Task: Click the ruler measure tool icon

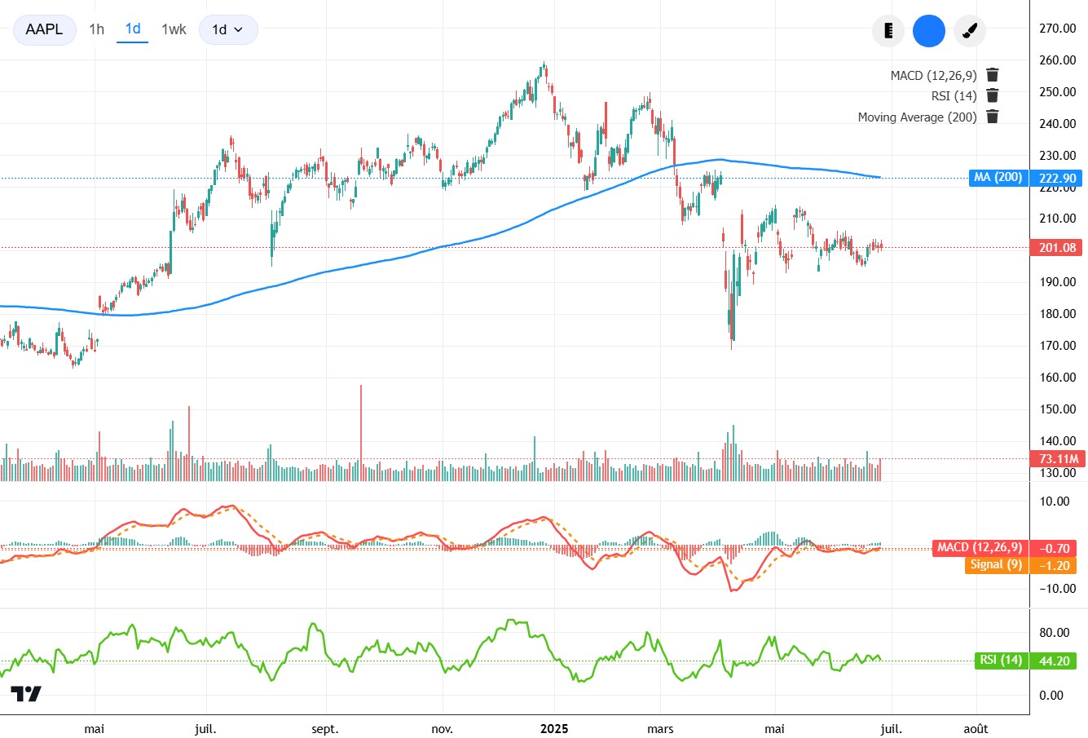Action: coord(888,31)
